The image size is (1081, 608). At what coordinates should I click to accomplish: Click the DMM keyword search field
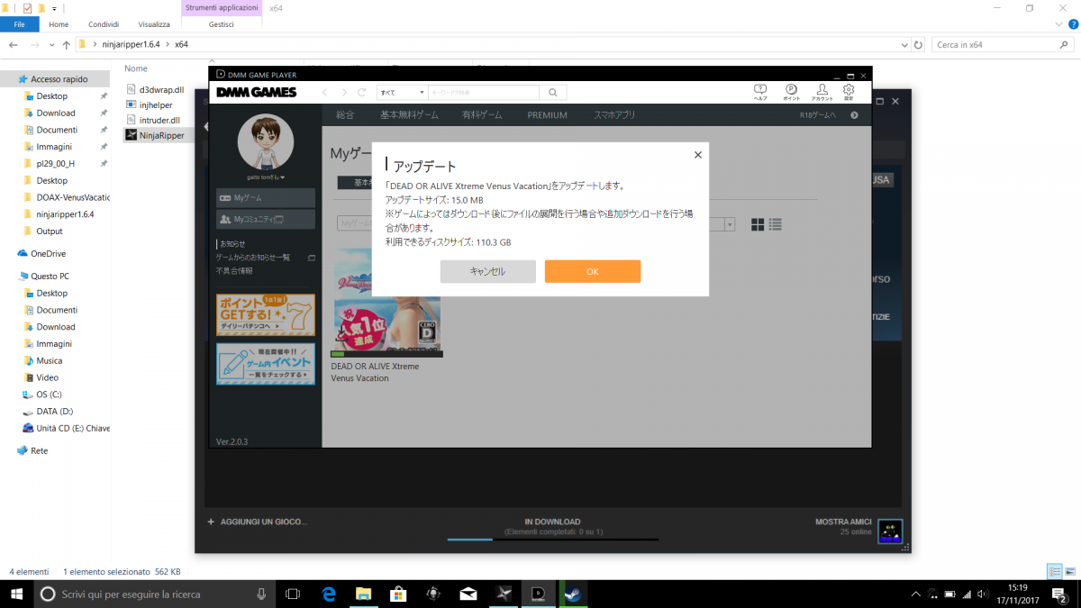pyautogui.click(x=482, y=92)
